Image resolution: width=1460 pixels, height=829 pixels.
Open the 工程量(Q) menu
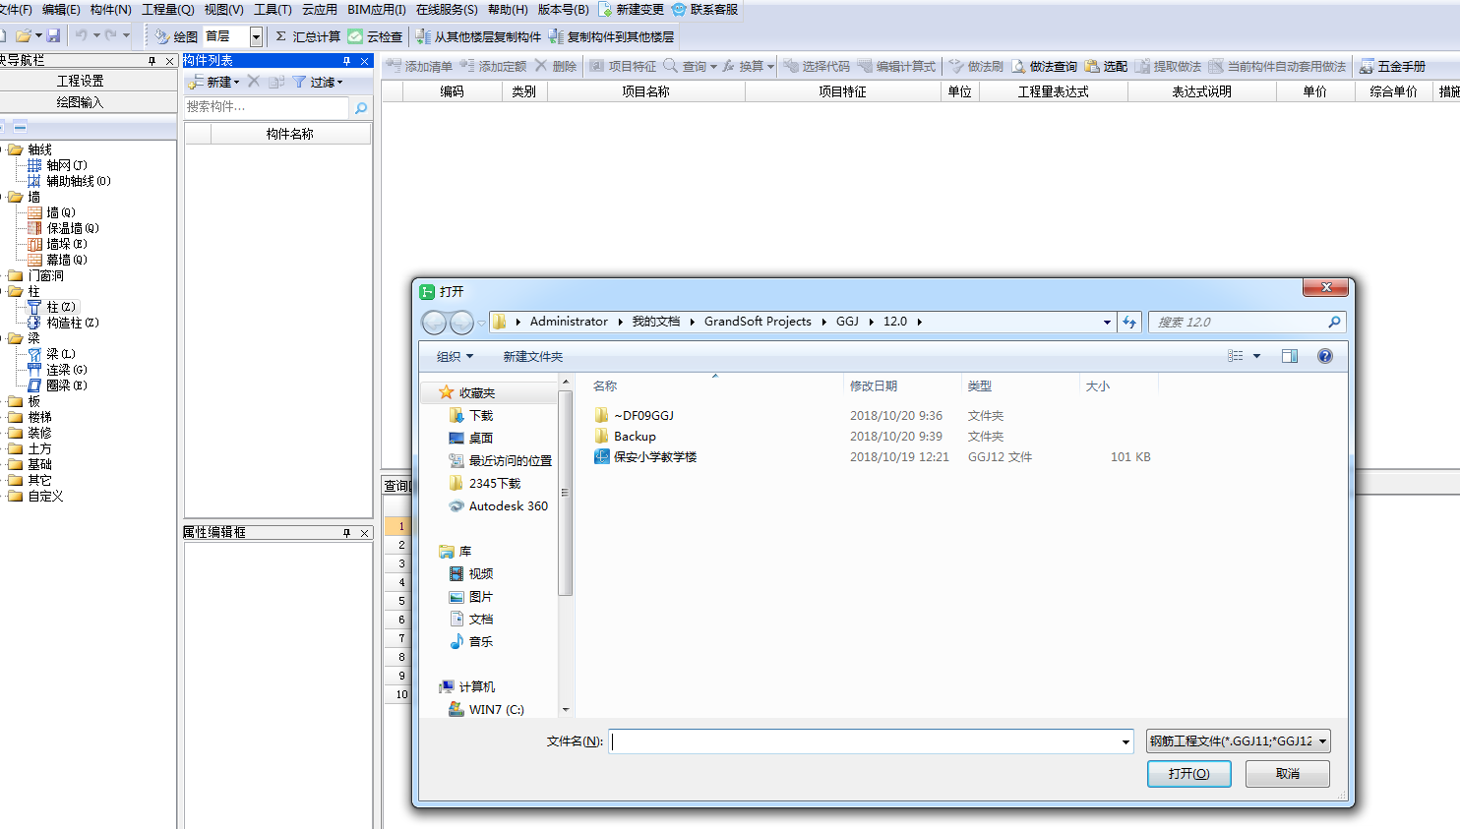coord(168,9)
